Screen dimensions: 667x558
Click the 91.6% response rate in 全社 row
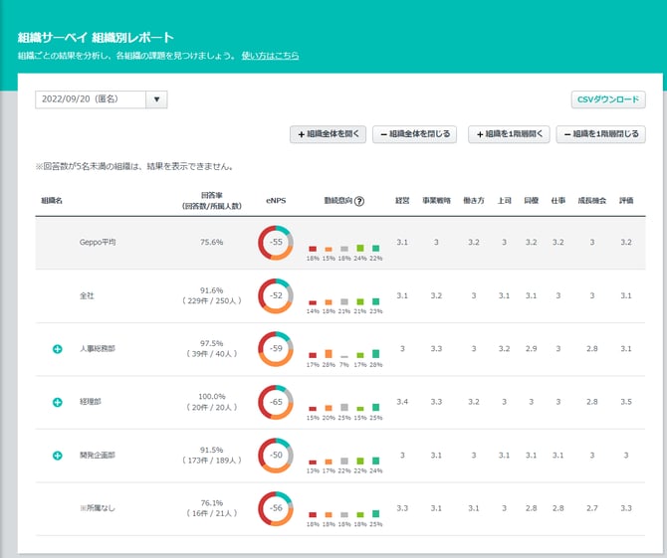click(x=212, y=290)
